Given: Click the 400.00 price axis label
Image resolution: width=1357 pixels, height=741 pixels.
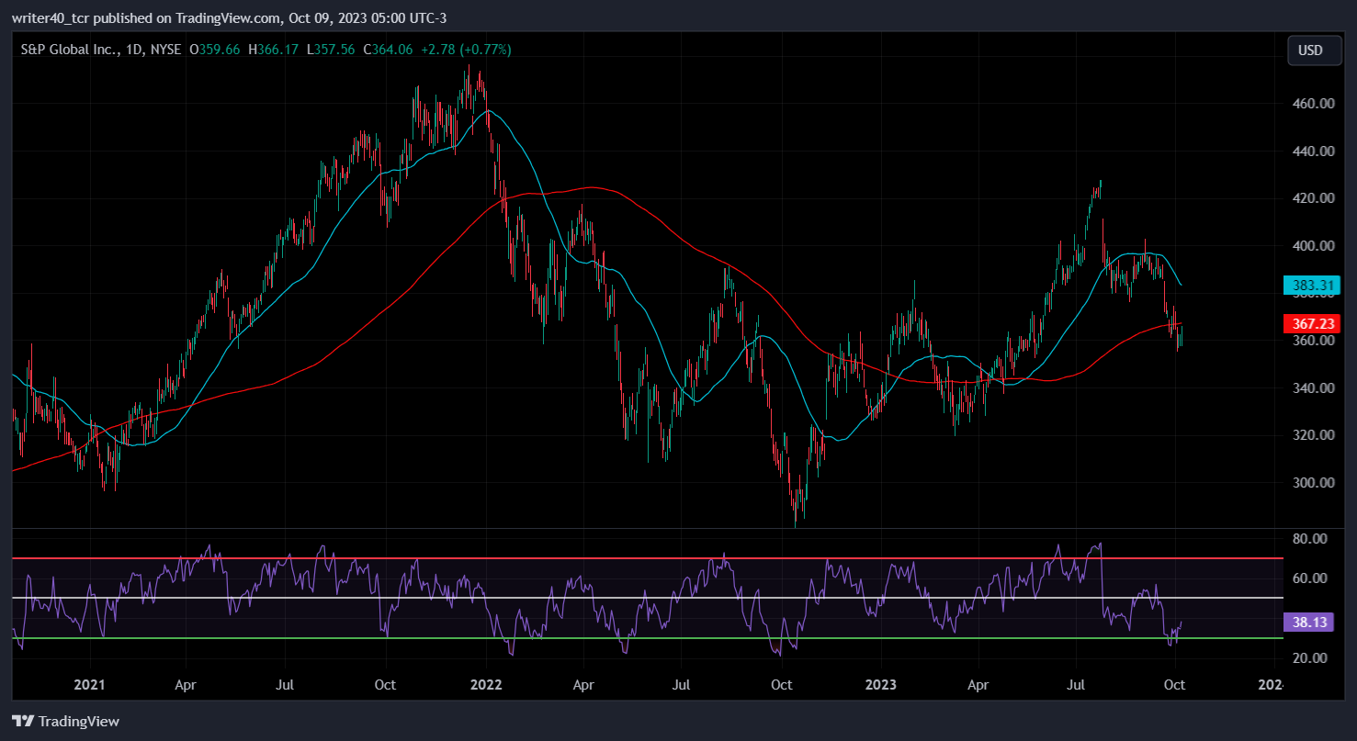Looking at the screenshot, I should [x=1313, y=246].
